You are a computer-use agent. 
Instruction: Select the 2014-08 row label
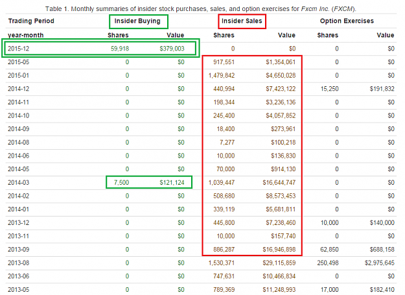[18, 143]
